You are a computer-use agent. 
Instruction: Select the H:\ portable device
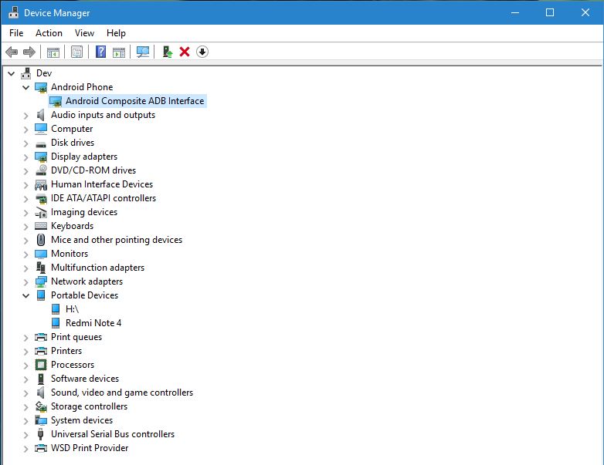(73, 309)
